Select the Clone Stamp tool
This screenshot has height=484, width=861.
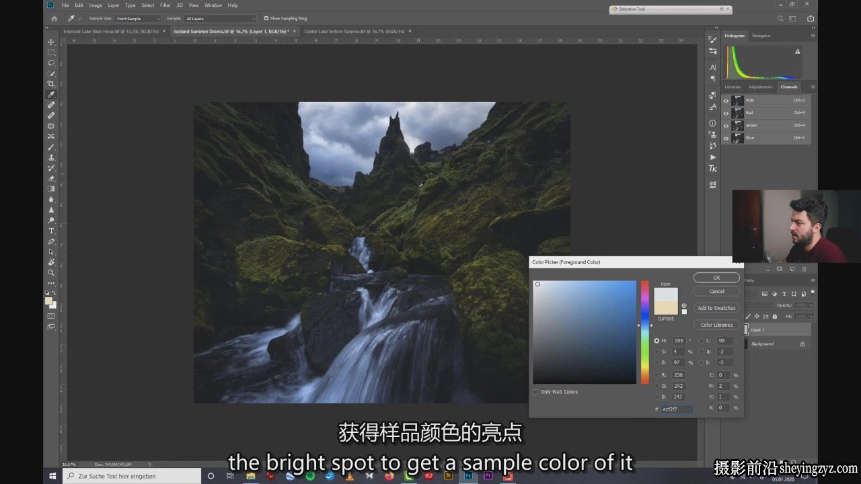tap(51, 157)
